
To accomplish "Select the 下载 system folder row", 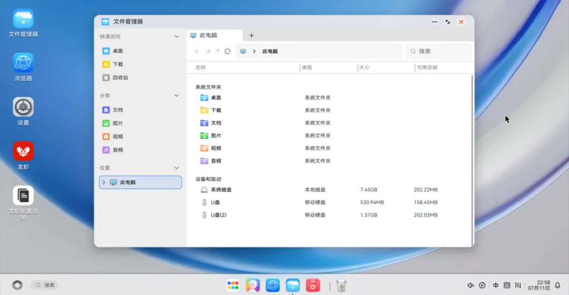I will [330, 110].
